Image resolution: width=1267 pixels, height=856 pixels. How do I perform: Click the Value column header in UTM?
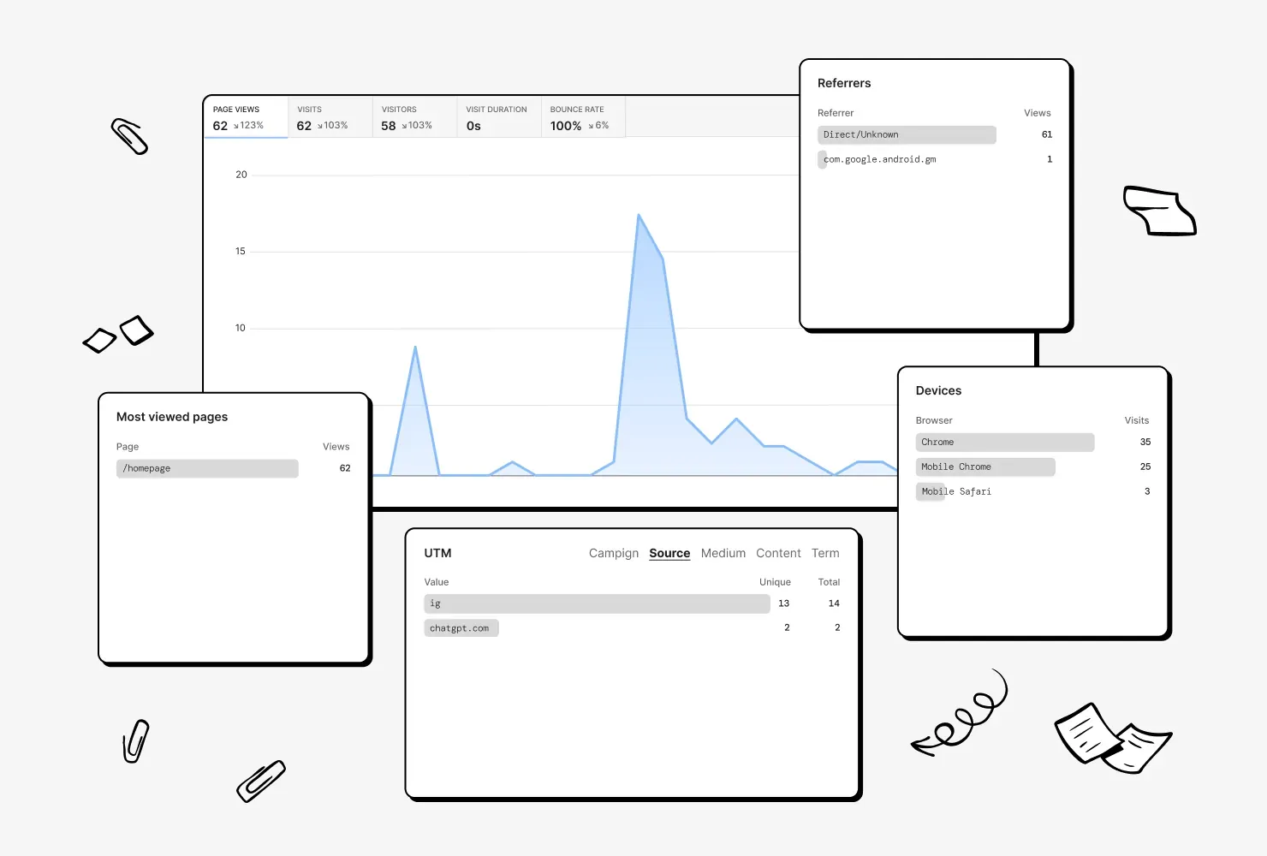pyautogui.click(x=437, y=582)
